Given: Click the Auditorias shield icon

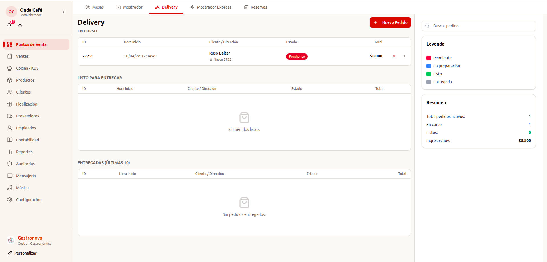Looking at the screenshot, I should pyautogui.click(x=10, y=164).
